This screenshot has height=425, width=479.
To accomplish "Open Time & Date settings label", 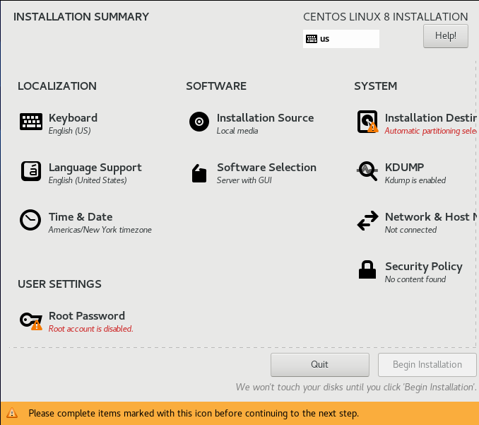I will 81,217.
